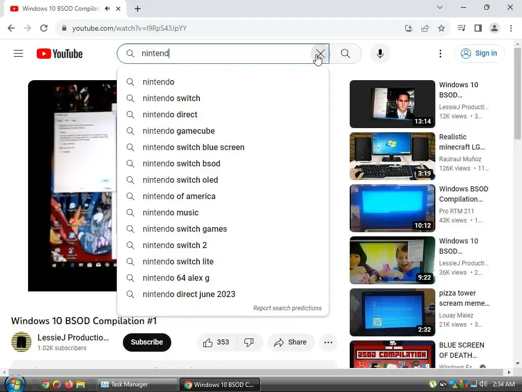Open the YouTube hamburger guide menu
This screenshot has height=392, width=522.
pos(18,53)
